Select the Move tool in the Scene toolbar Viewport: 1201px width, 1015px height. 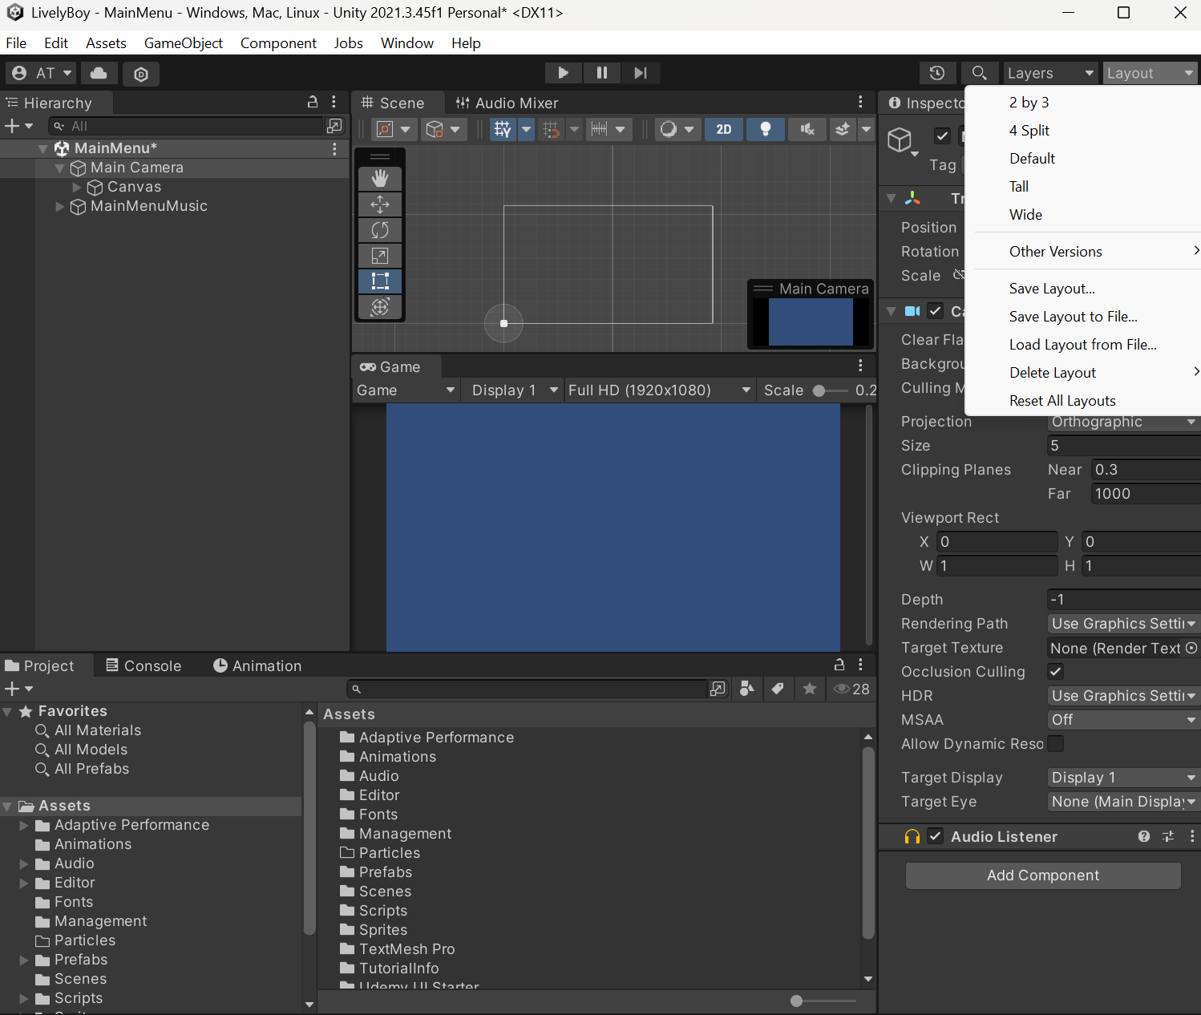tap(380, 204)
